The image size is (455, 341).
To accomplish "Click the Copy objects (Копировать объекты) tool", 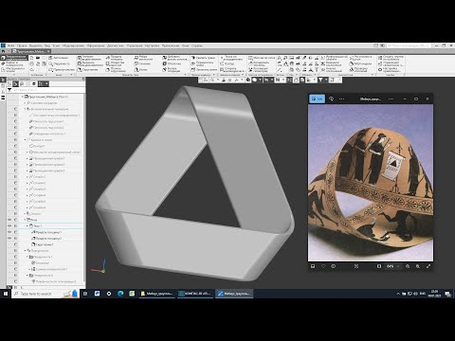I will (260, 63).
